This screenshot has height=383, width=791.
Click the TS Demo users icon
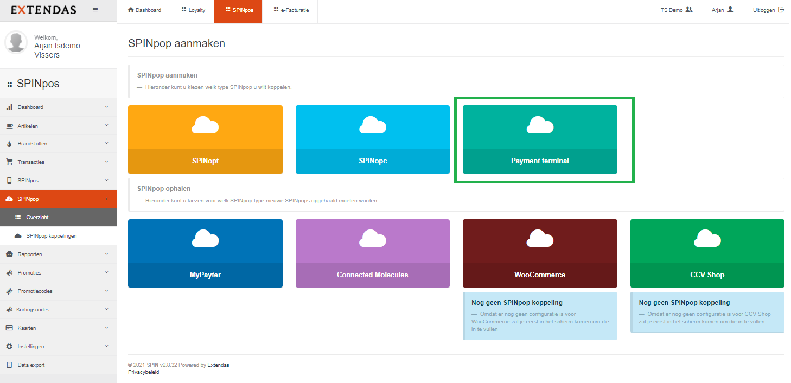coord(689,9)
